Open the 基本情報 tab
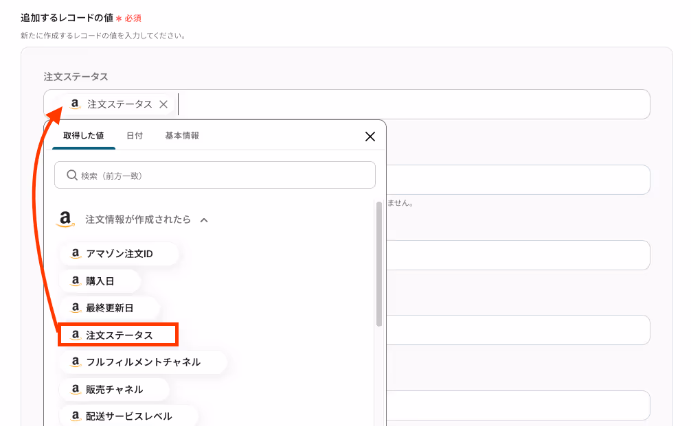Screen dimensions: 691x426 coord(182,136)
